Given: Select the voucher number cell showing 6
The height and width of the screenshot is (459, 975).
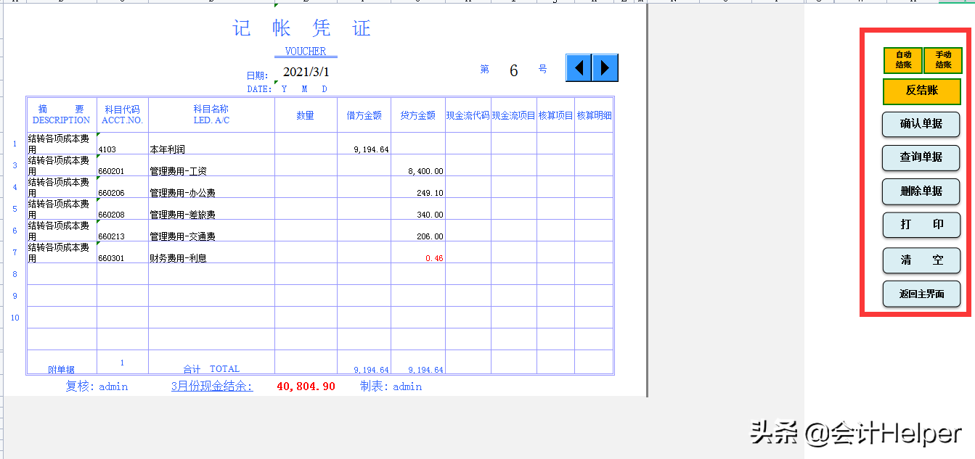Looking at the screenshot, I should (x=513, y=70).
